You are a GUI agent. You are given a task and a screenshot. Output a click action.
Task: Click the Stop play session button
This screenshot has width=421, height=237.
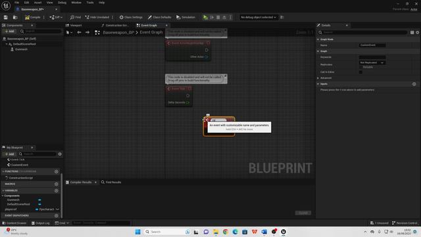click(218, 17)
